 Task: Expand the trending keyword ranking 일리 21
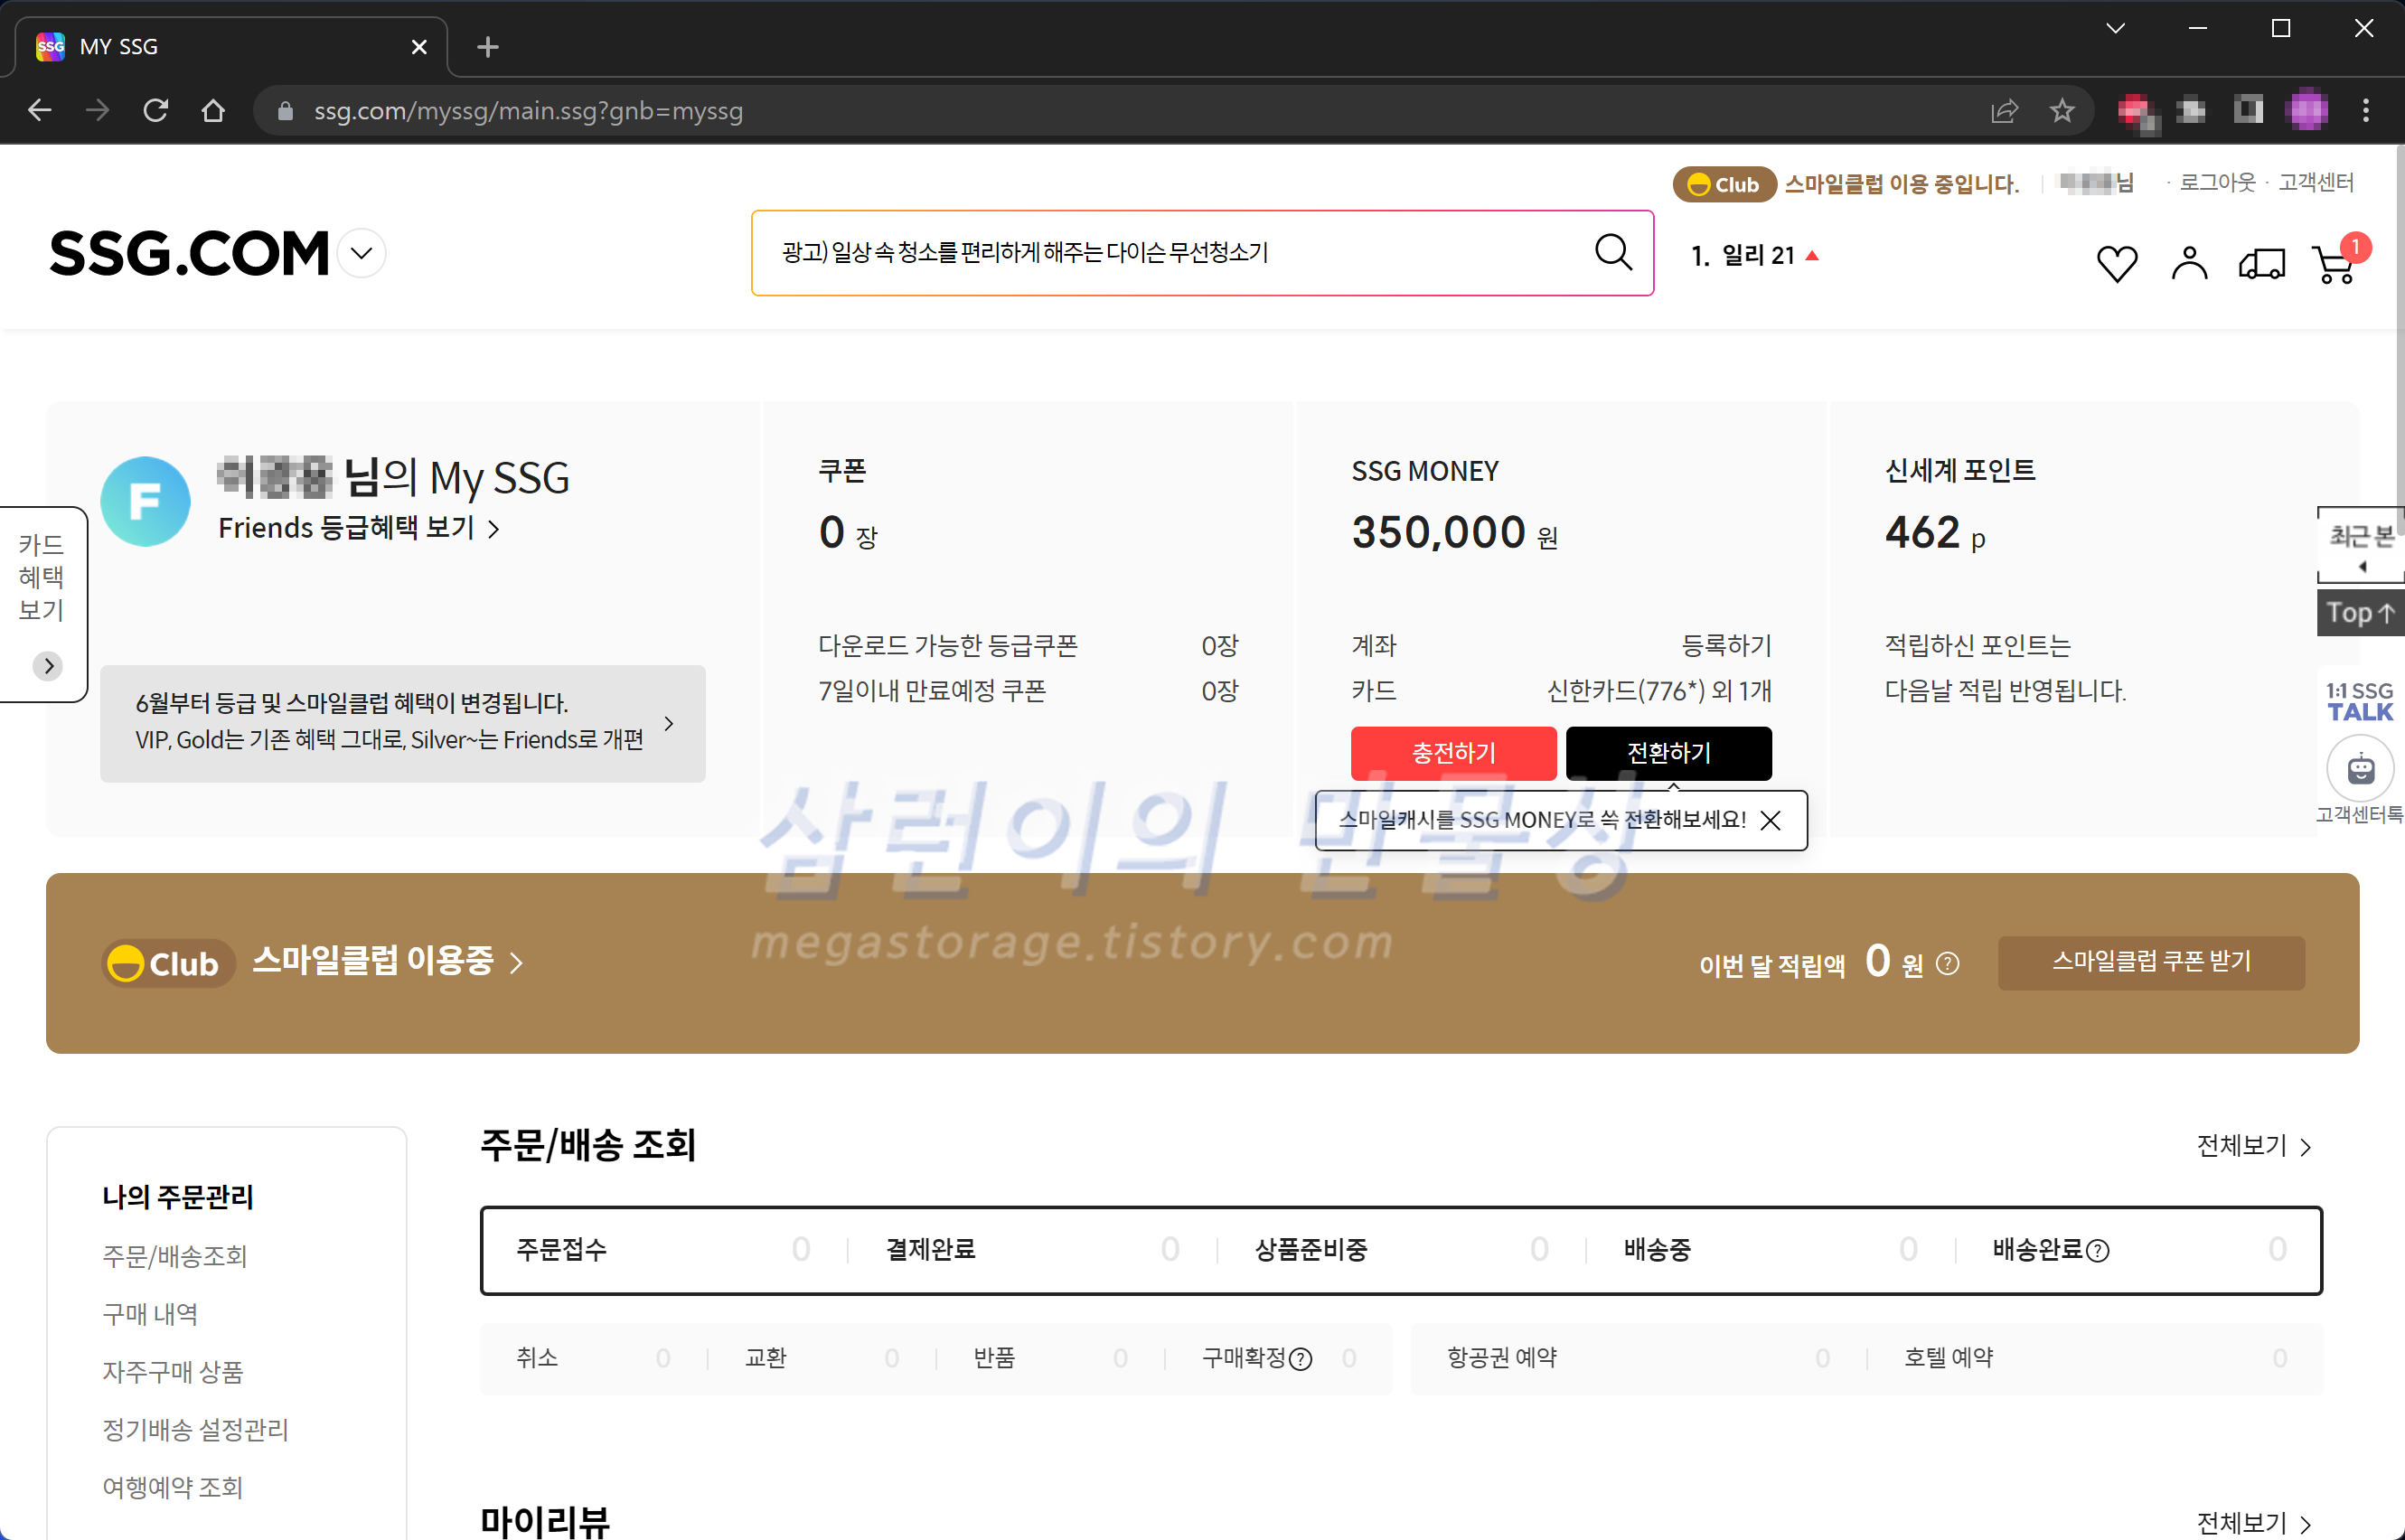point(1754,256)
